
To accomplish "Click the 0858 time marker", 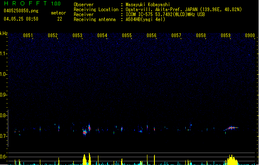I will tap(201, 35).
